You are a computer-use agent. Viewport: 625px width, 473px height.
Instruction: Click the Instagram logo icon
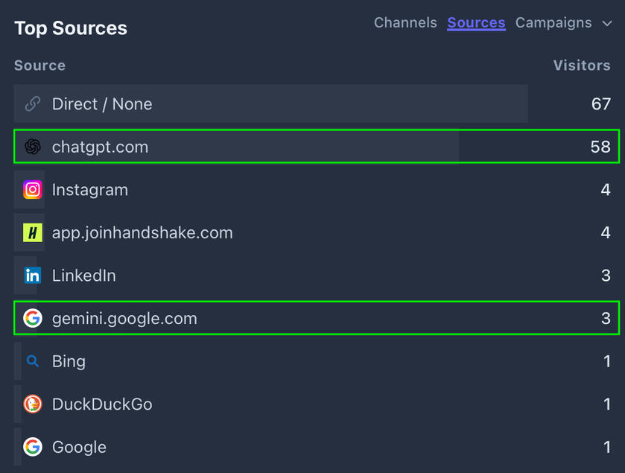click(32, 190)
